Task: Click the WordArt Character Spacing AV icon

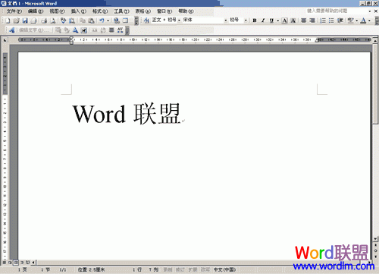Action: 120,30
